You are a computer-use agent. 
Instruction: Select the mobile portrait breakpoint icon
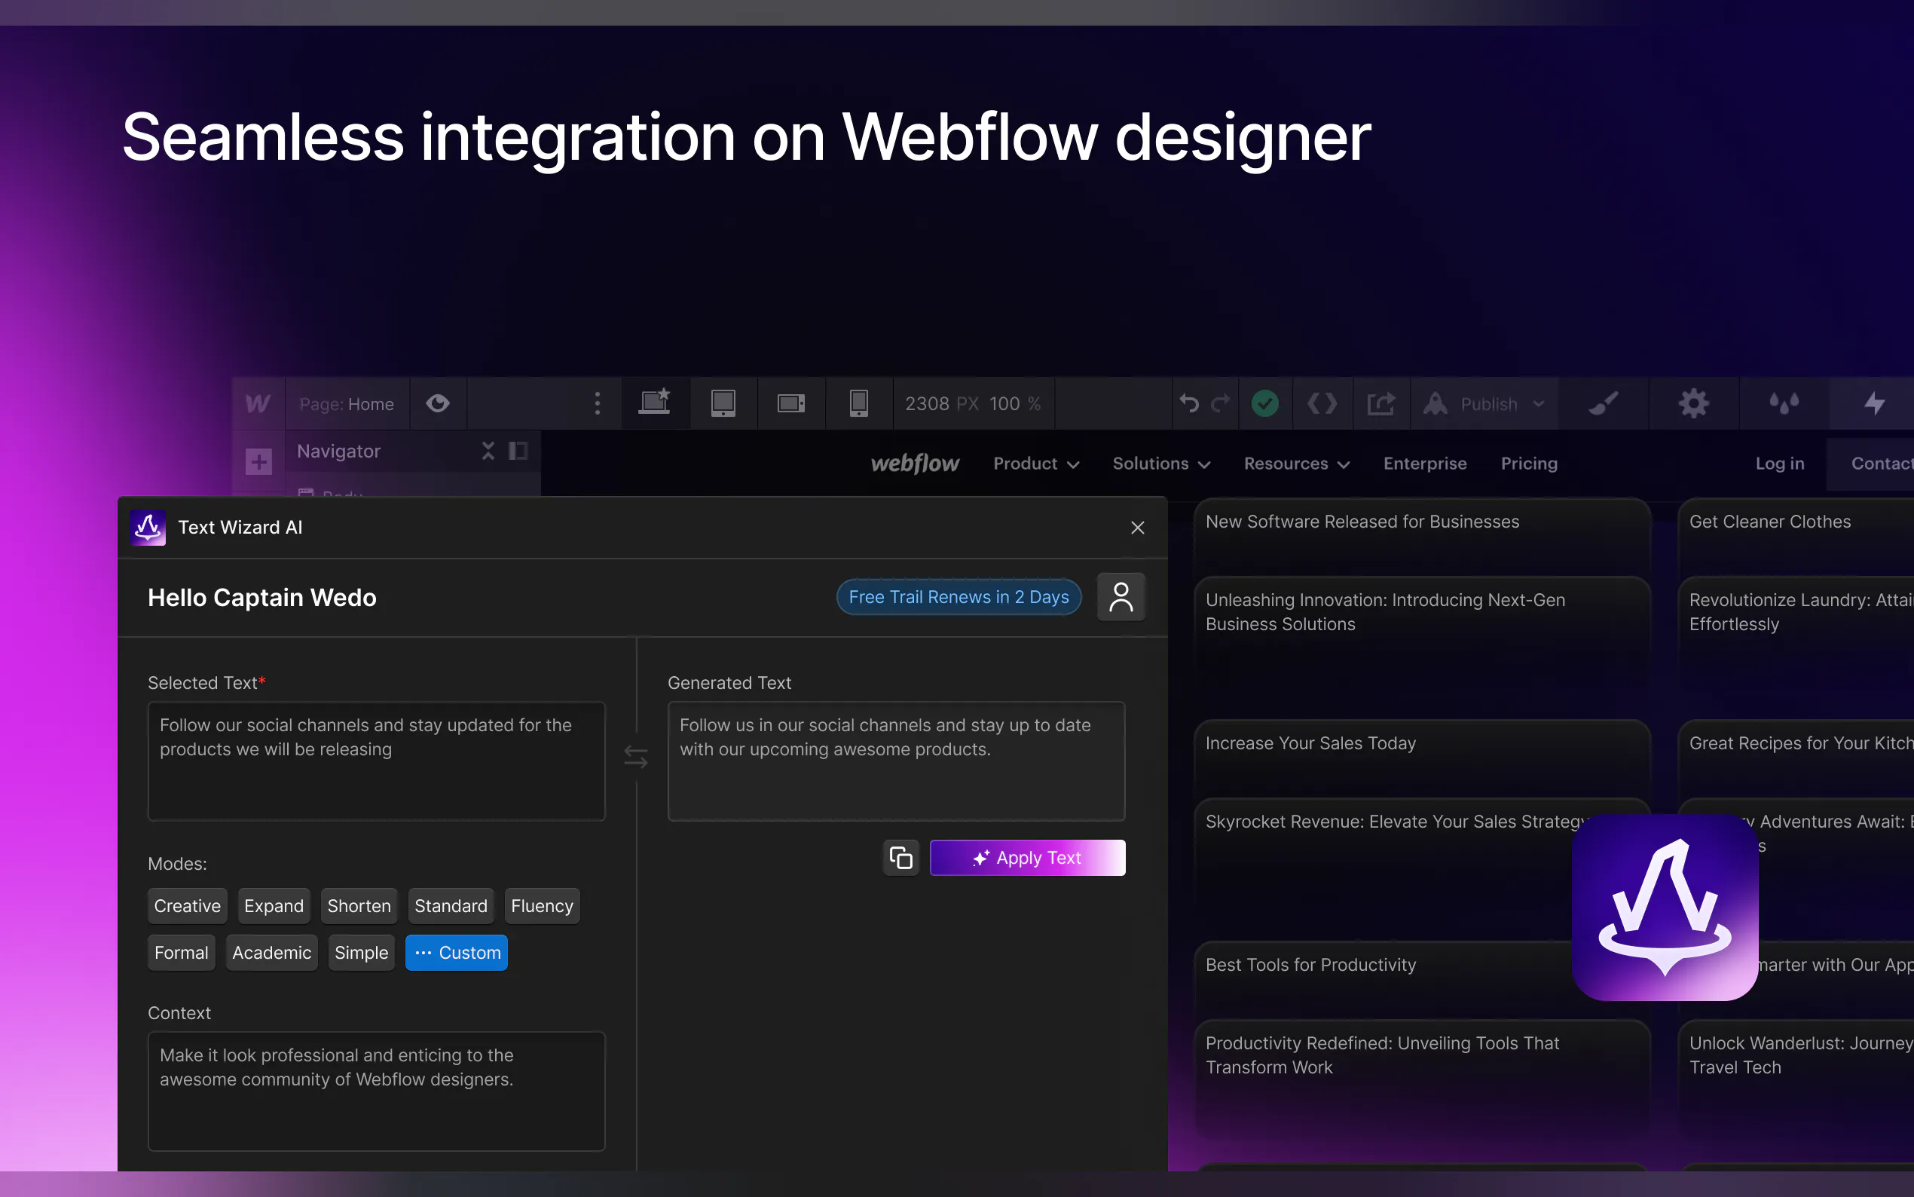click(x=859, y=404)
